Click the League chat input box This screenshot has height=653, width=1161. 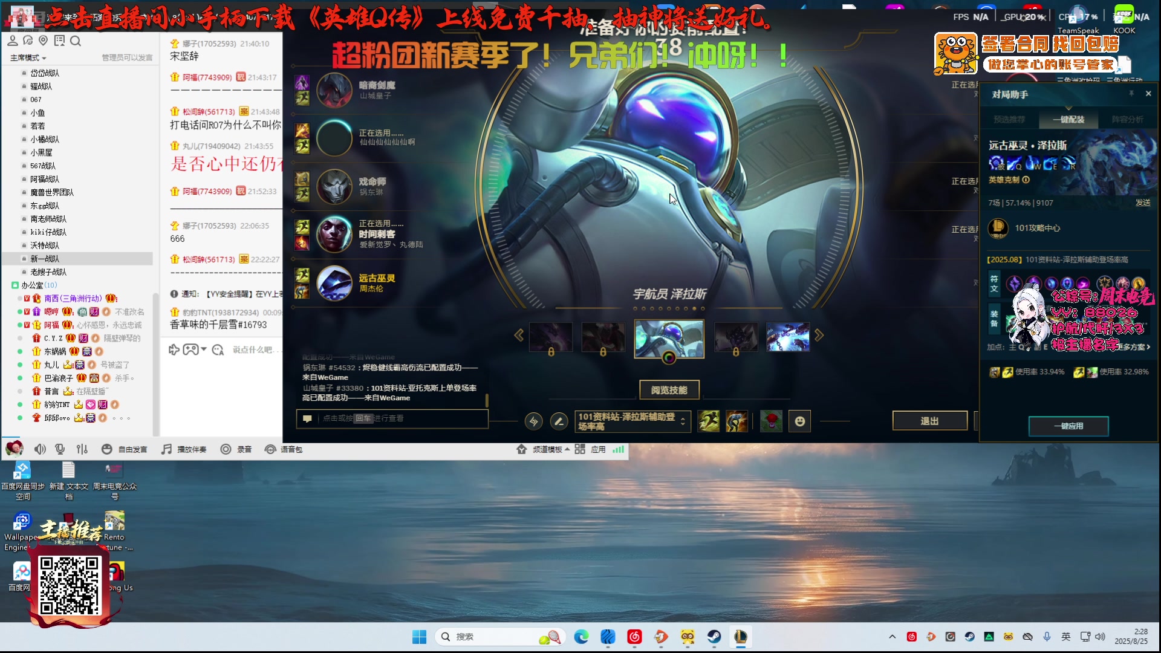point(392,418)
